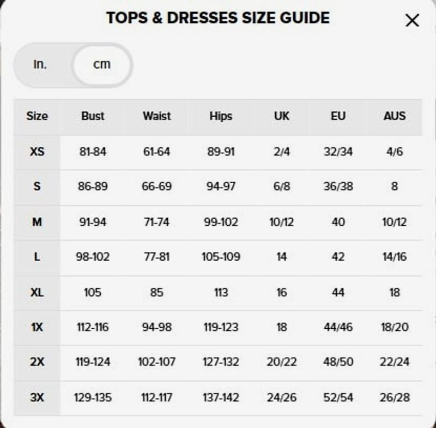The image size is (436, 428).
Task: Click the AUS column header
Action: (395, 116)
